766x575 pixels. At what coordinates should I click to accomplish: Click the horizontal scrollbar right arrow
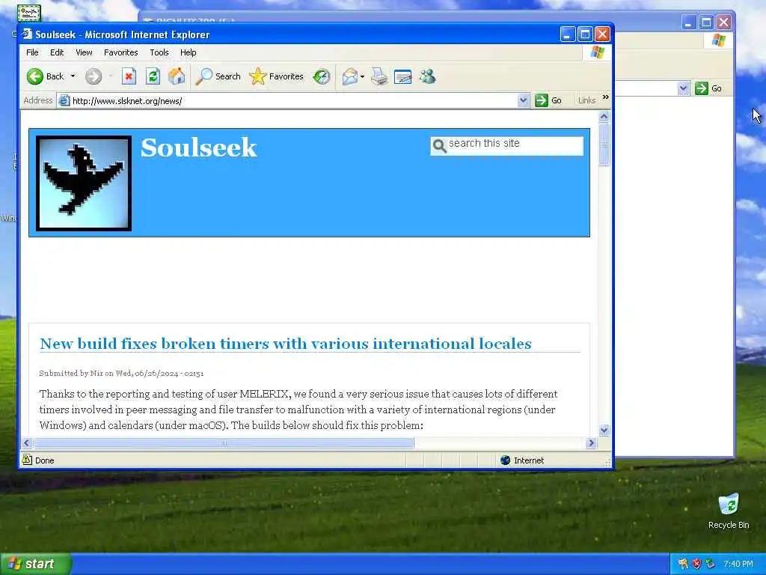point(591,443)
